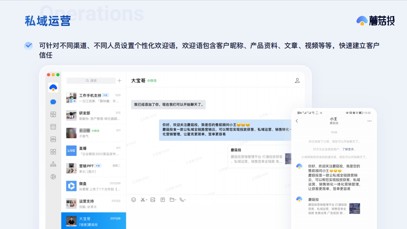Open the Contacts organization chart icon
This screenshot has height=229, width=407.
53,164
